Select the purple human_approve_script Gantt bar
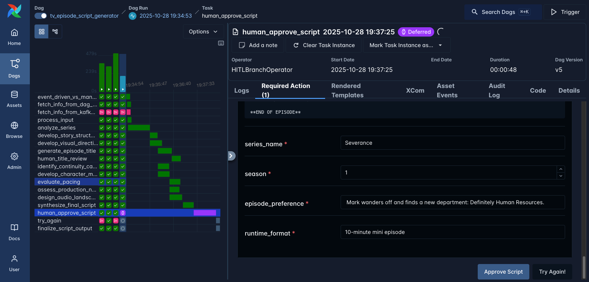589x282 pixels. [205, 213]
